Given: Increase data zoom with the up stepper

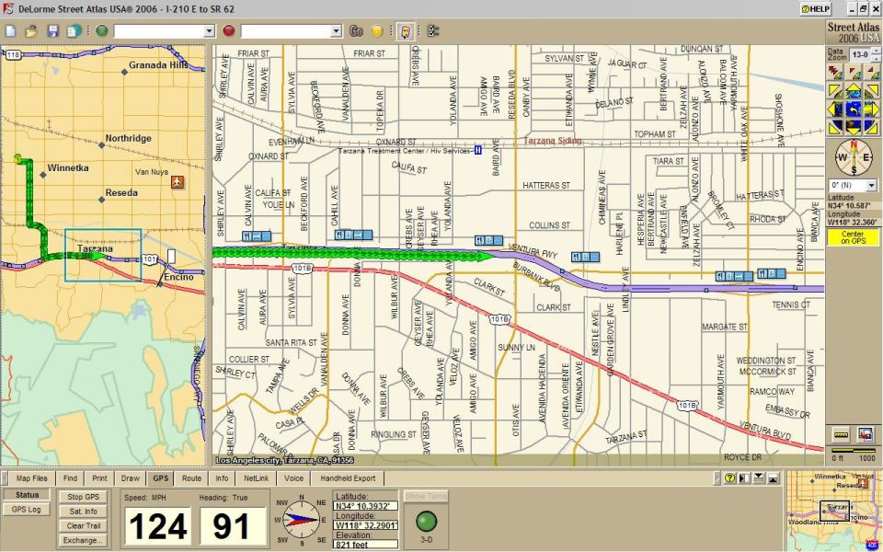Looking at the screenshot, I should pos(877,52).
